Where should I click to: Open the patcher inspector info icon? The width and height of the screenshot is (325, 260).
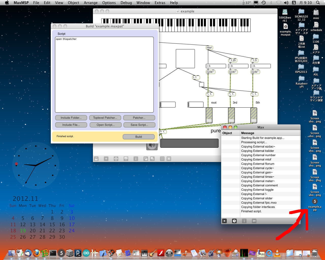[x=136, y=159]
